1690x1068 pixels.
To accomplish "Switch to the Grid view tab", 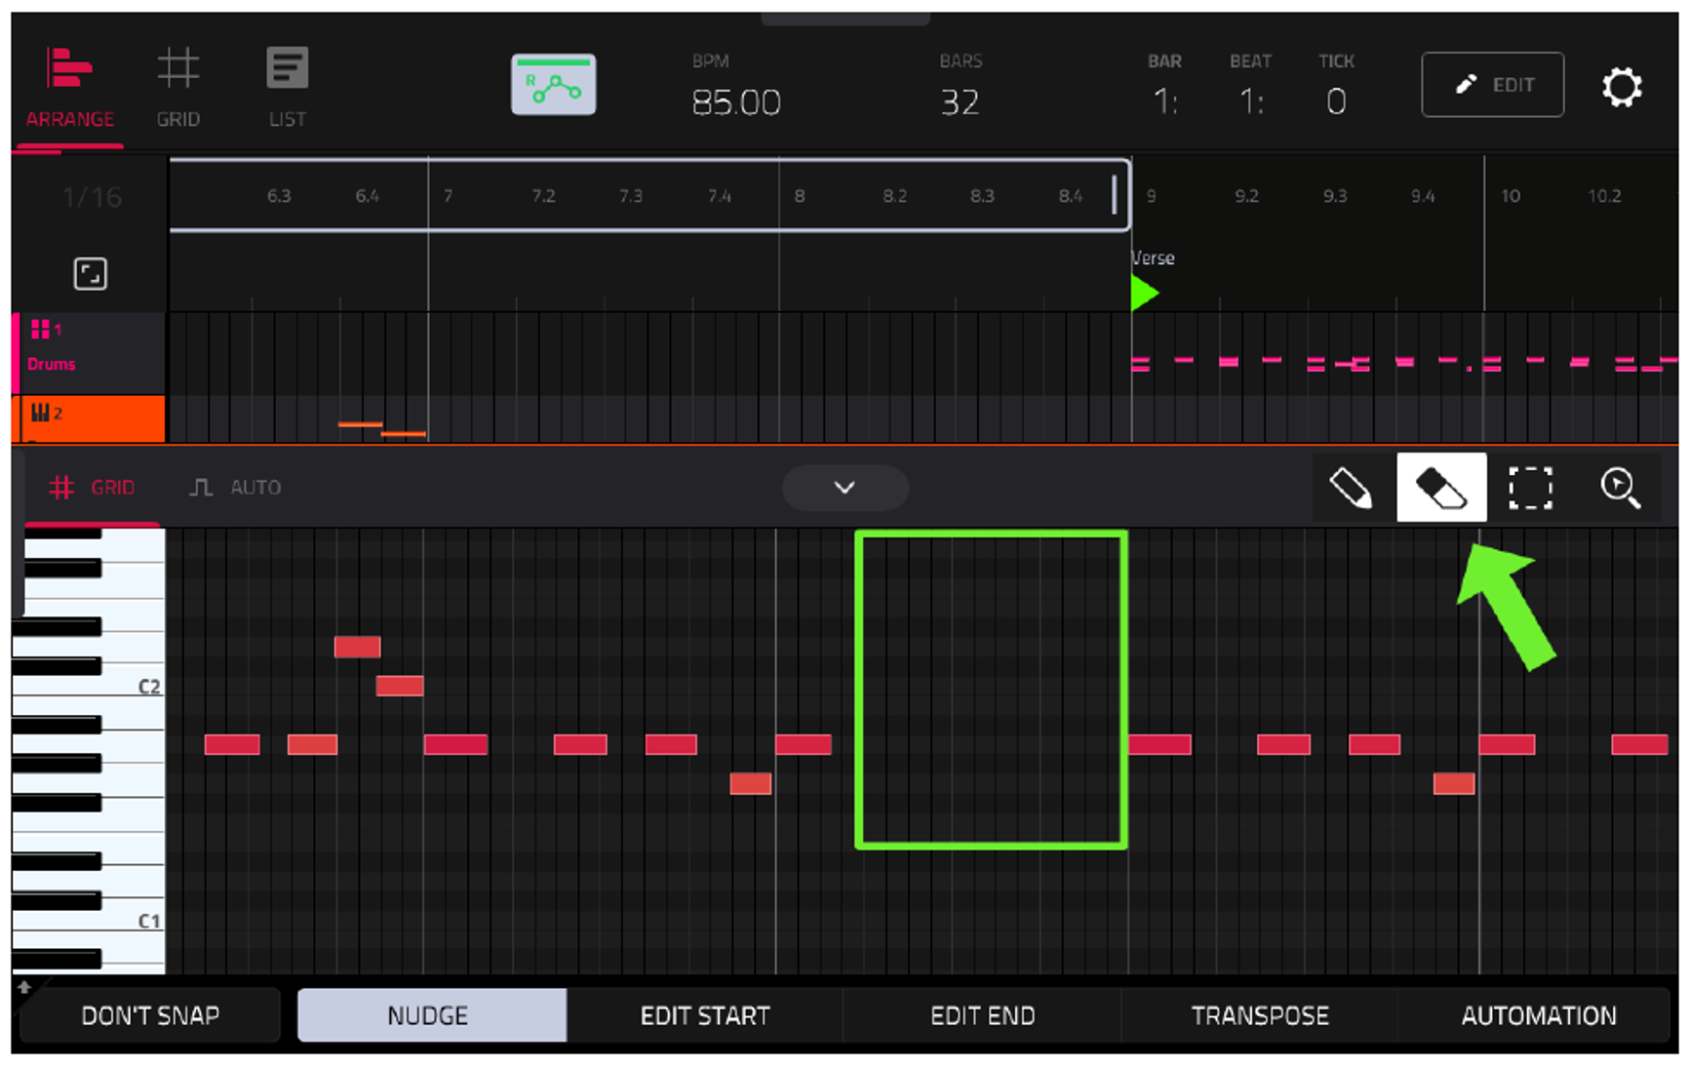I will coord(178,88).
